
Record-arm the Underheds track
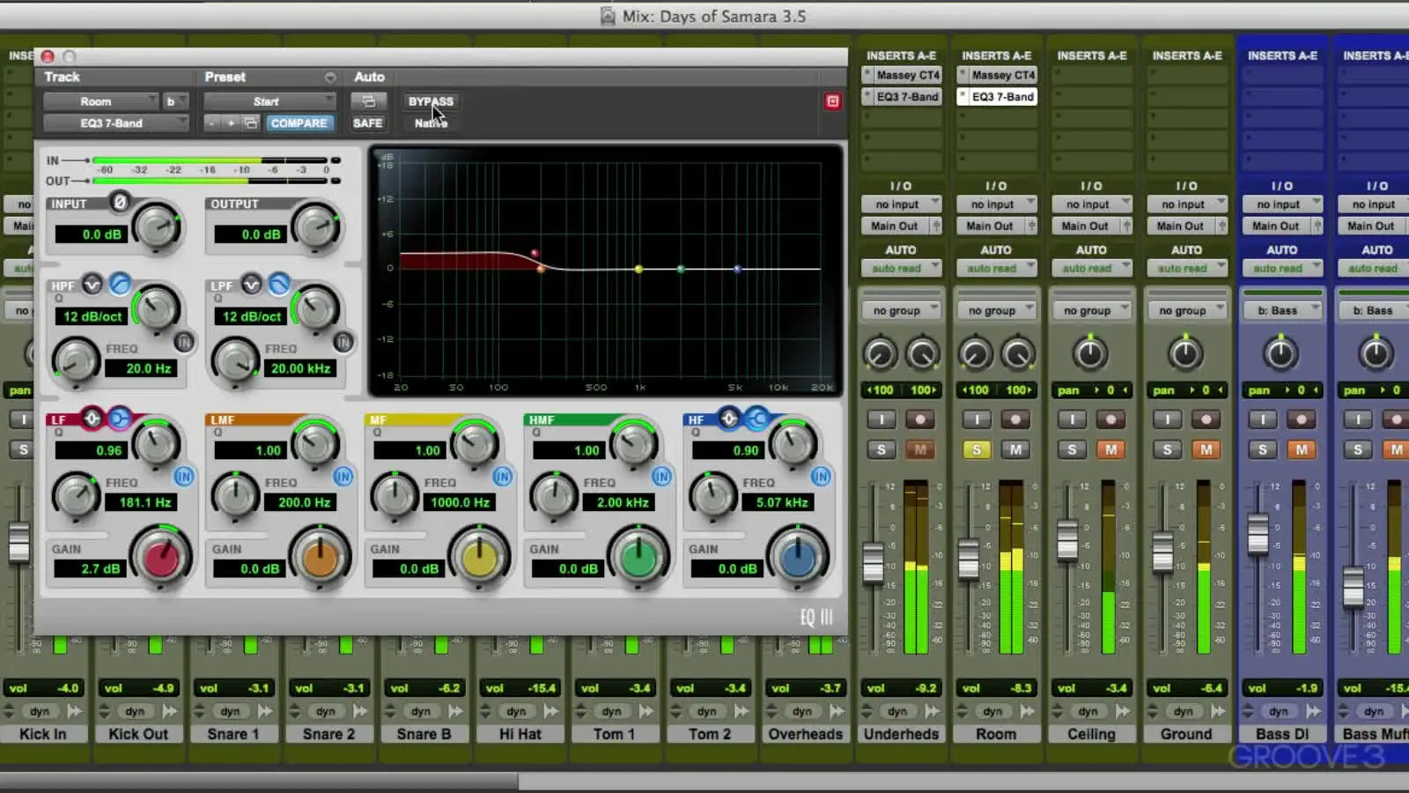click(920, 419)
